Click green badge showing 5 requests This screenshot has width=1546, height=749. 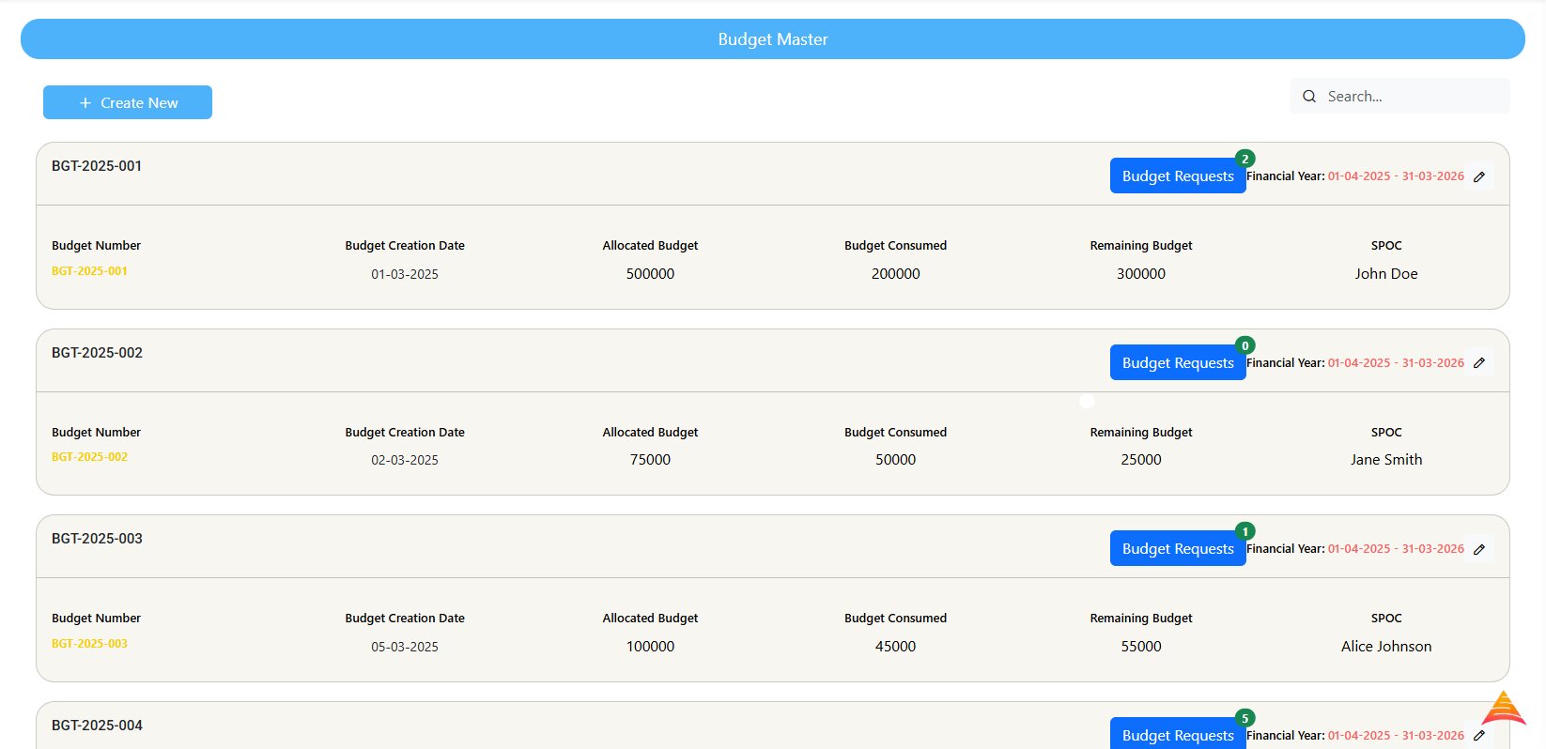(1245, 719)
